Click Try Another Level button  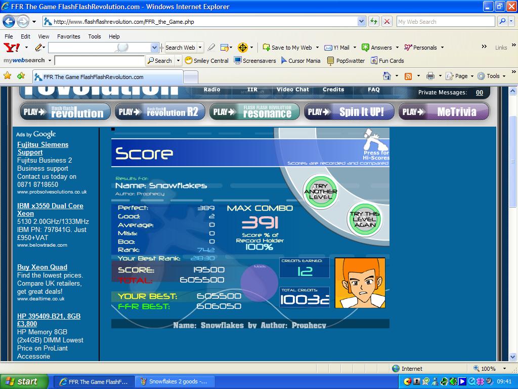[x=320, y=192]
